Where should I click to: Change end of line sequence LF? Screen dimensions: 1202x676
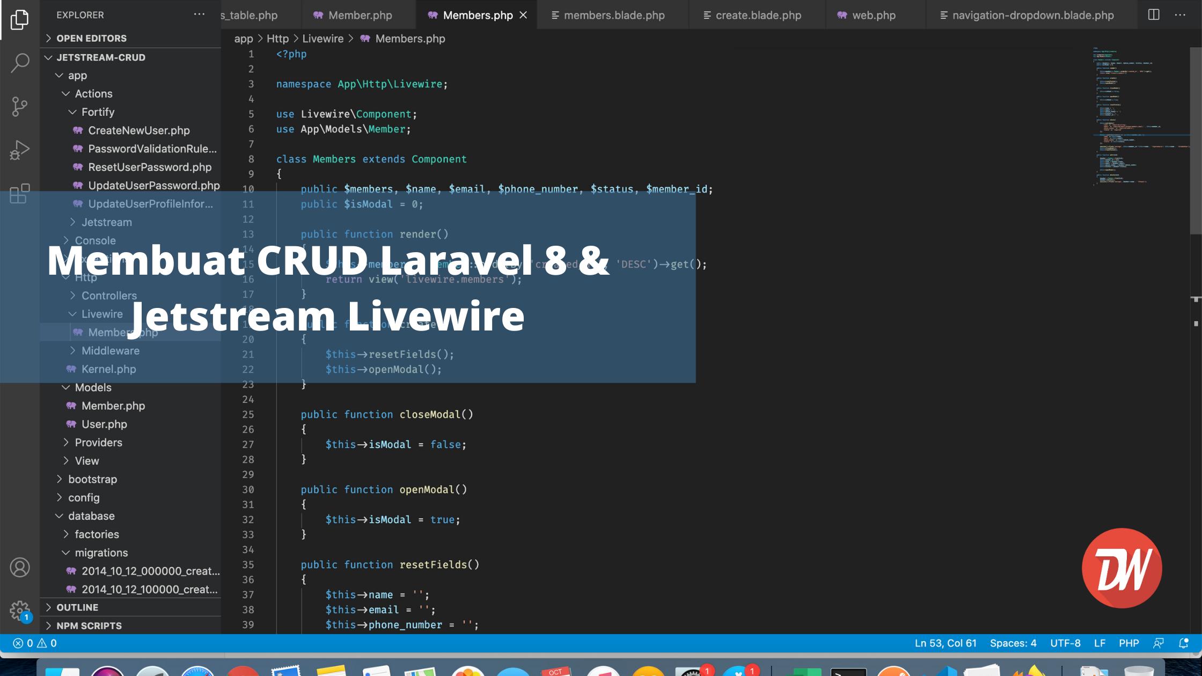tap(1100, 643)
